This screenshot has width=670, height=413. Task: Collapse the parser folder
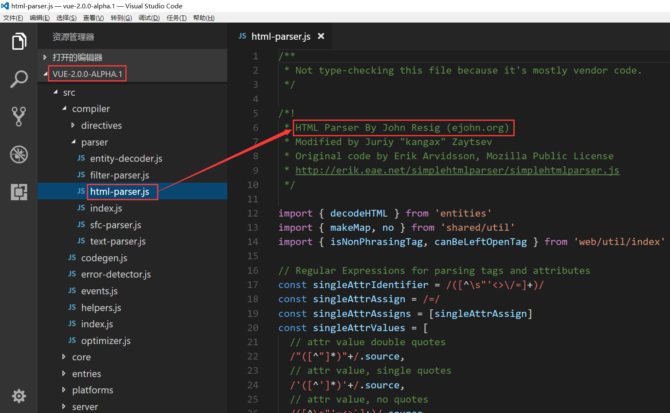(x=74, y=142)
